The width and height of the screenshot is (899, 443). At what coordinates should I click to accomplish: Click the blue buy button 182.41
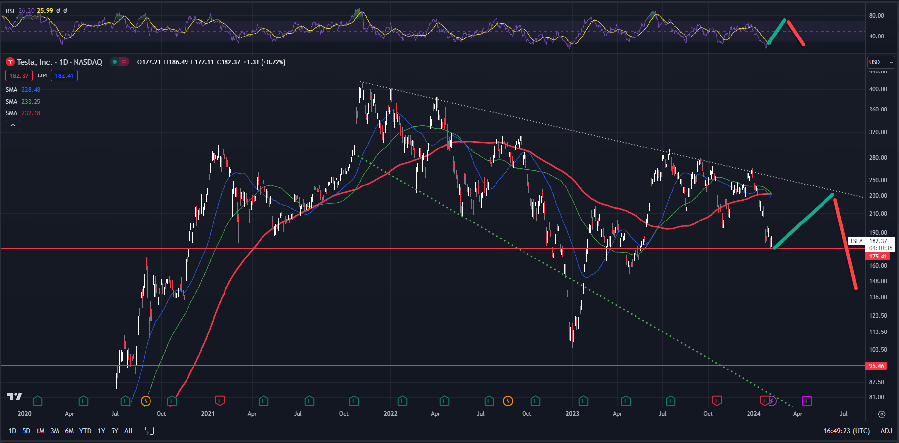point(64,75)
